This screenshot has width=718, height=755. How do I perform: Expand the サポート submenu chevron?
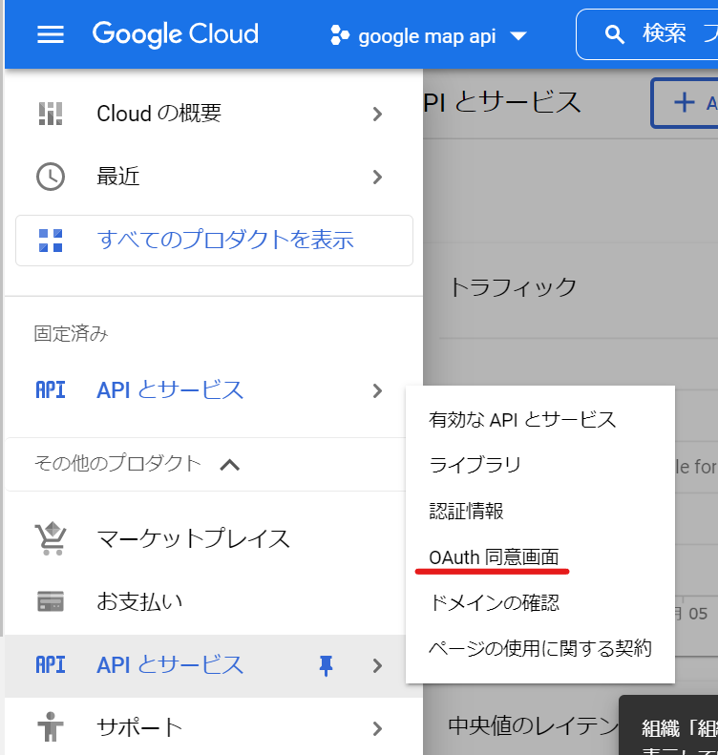coord(377,729)
